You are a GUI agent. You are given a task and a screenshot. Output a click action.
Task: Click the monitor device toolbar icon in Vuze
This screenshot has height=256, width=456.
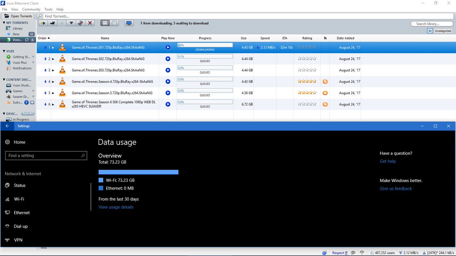click(129, 23)
